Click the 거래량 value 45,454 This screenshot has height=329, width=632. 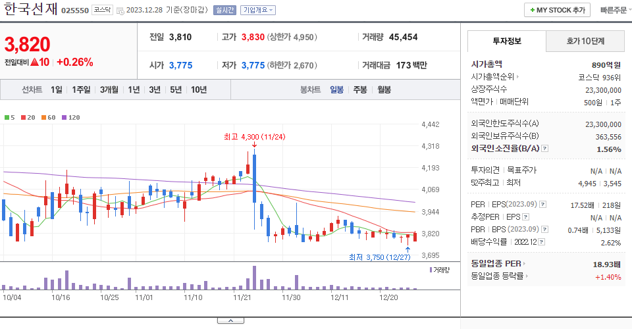(x=403, y=37)
